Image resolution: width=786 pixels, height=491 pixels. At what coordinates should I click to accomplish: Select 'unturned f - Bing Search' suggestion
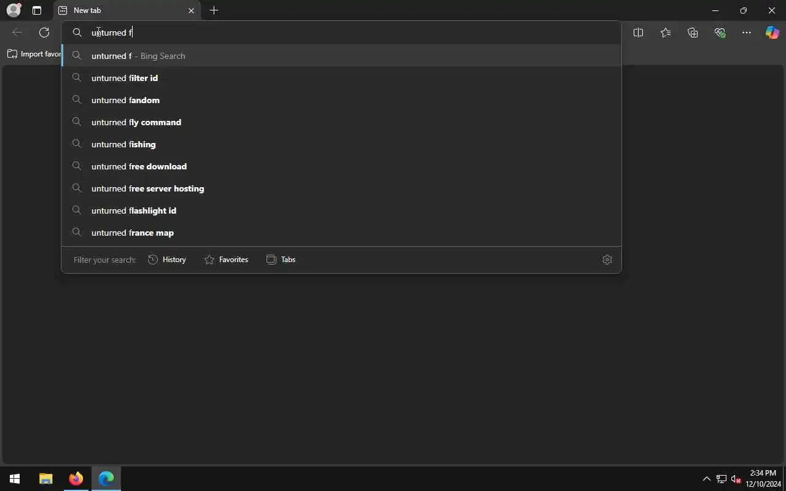pos(341,56)
